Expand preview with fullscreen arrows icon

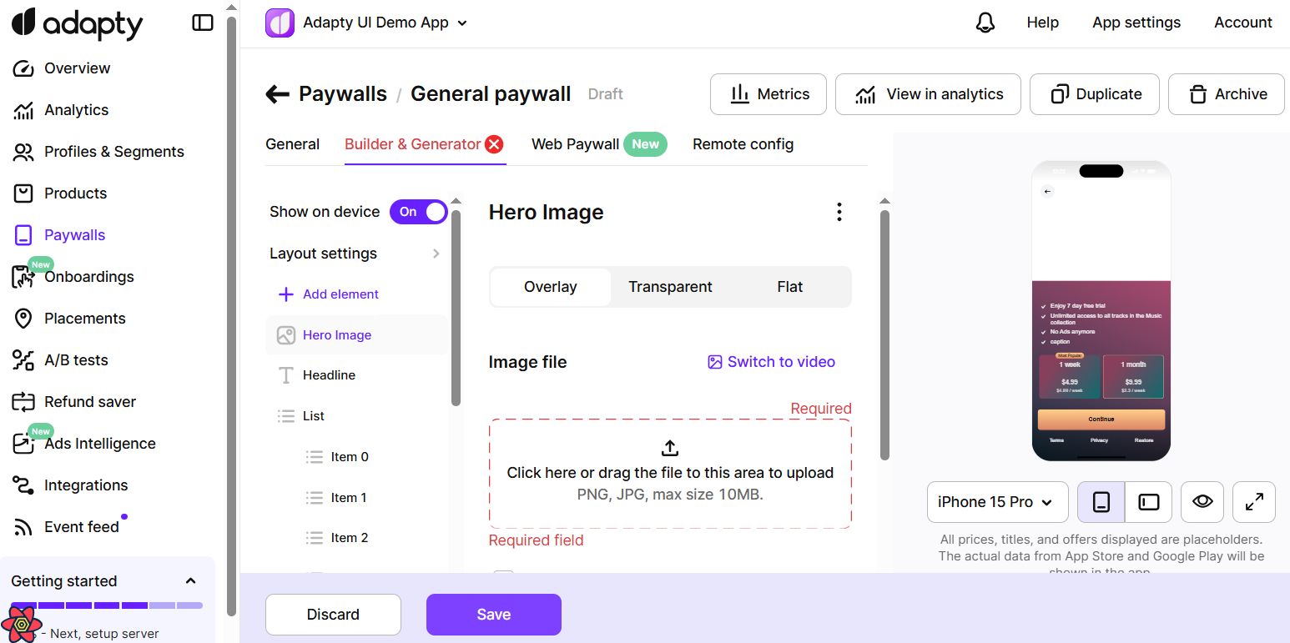[x=1253, y=502]
